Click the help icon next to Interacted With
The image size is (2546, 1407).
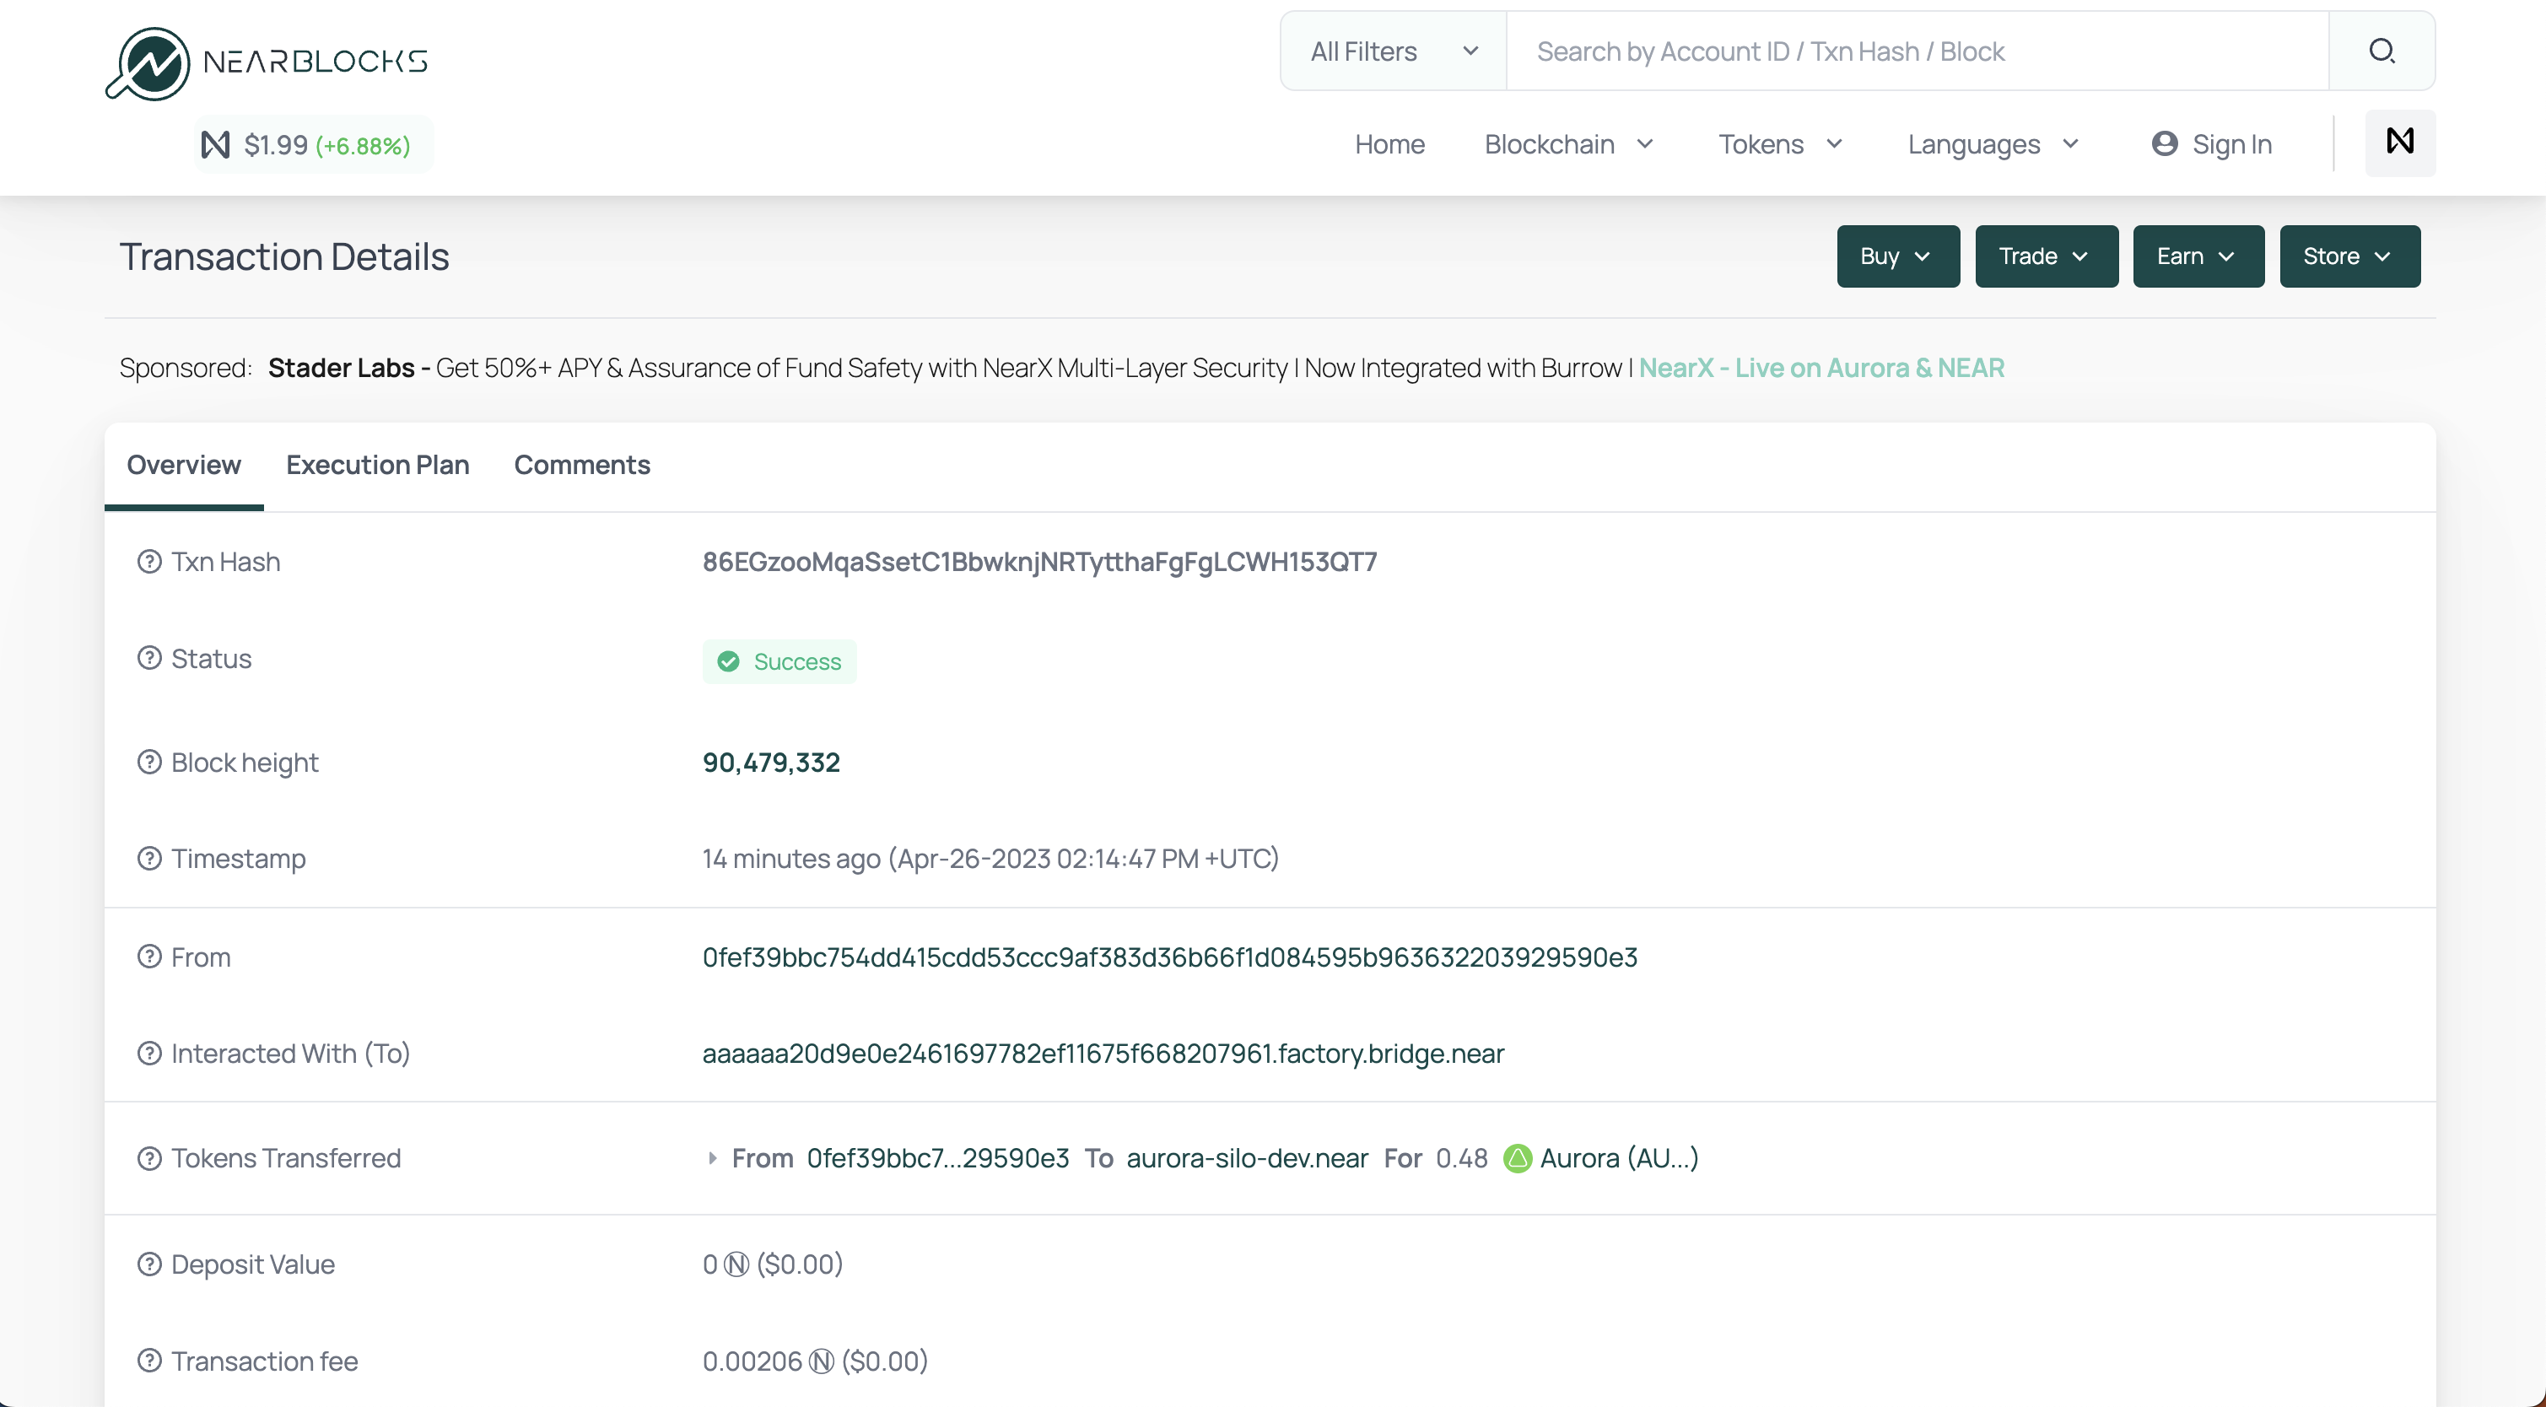click(x=149, y=1054)
